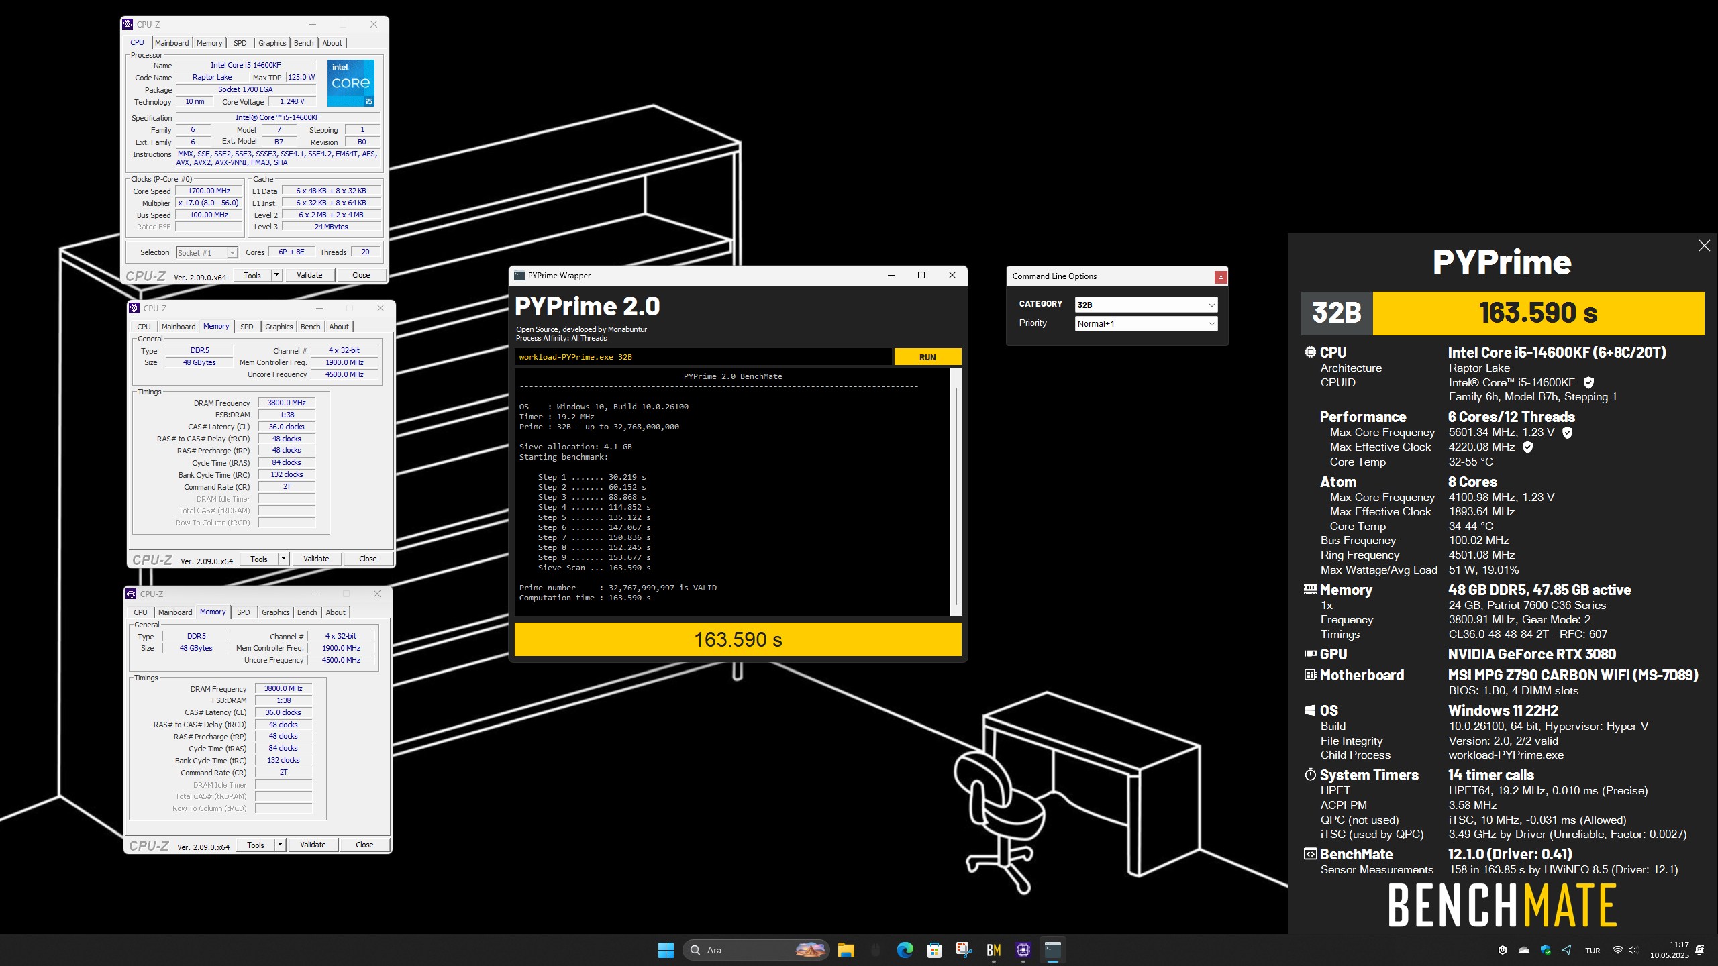Viewport: 1718px width, 966px height.
Task: Close the BenchMate PYPrime result panel
Action: point(1705,246)
